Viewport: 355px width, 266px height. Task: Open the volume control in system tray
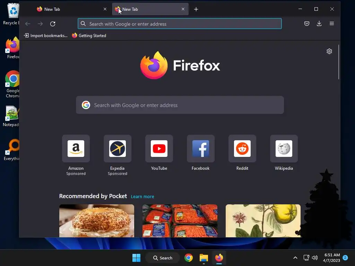[x=315, y=258]
